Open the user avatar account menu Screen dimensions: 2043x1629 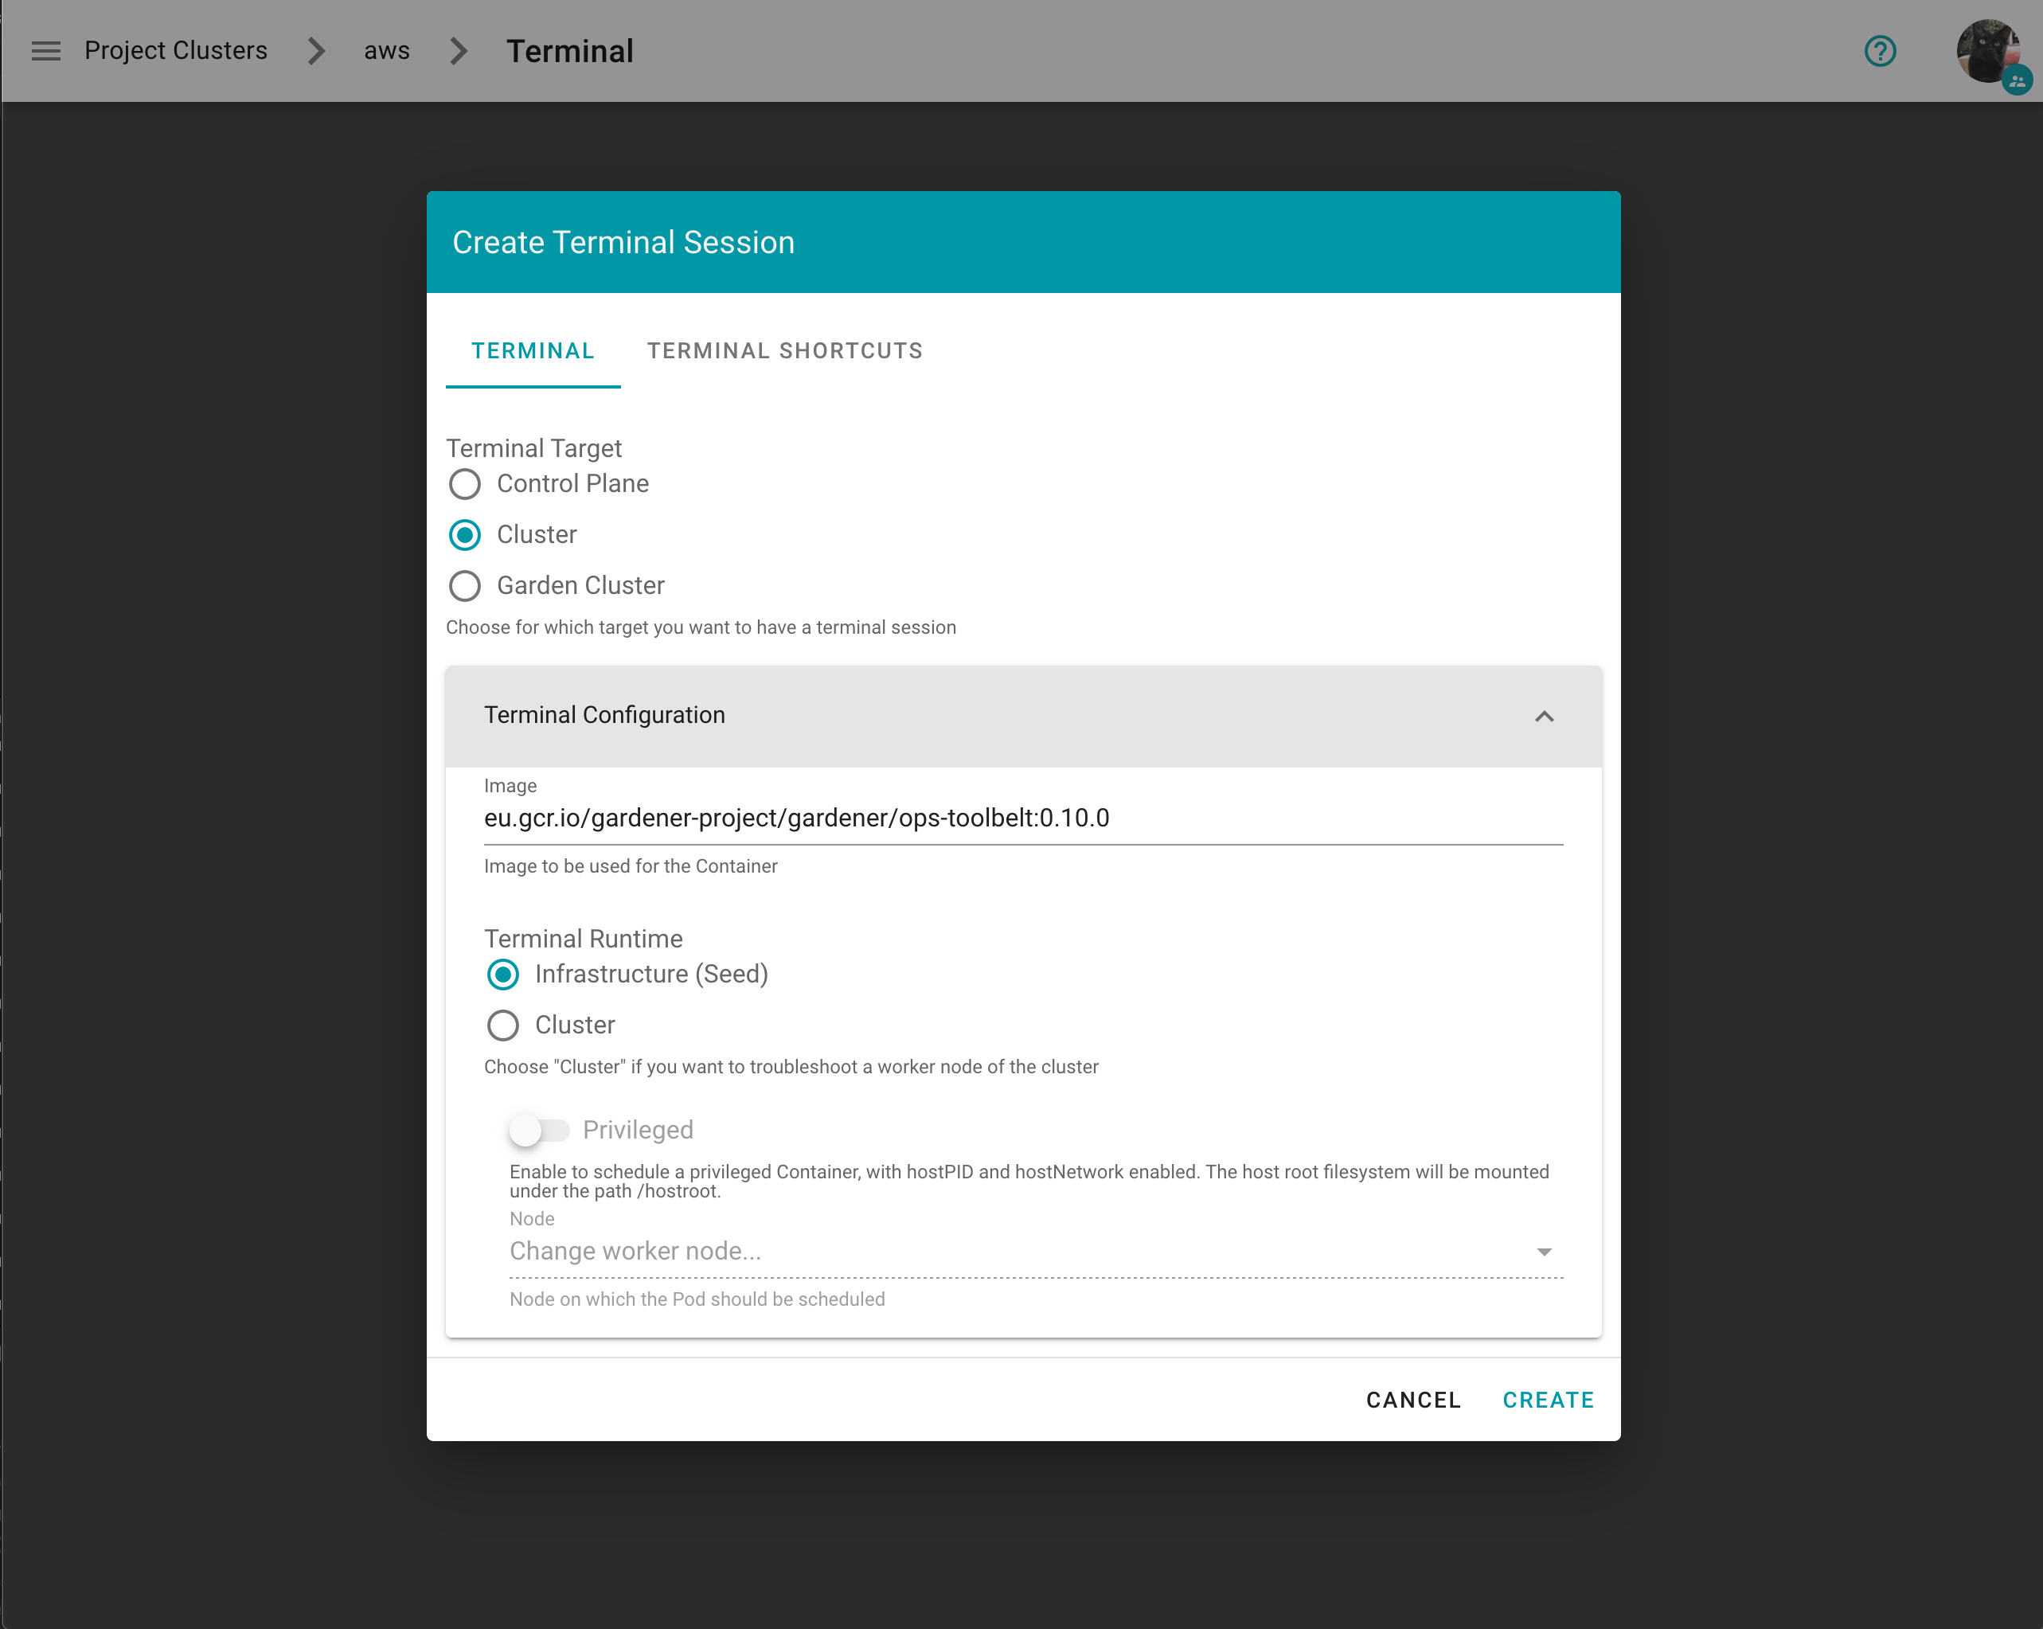(x=1987, y=51)
